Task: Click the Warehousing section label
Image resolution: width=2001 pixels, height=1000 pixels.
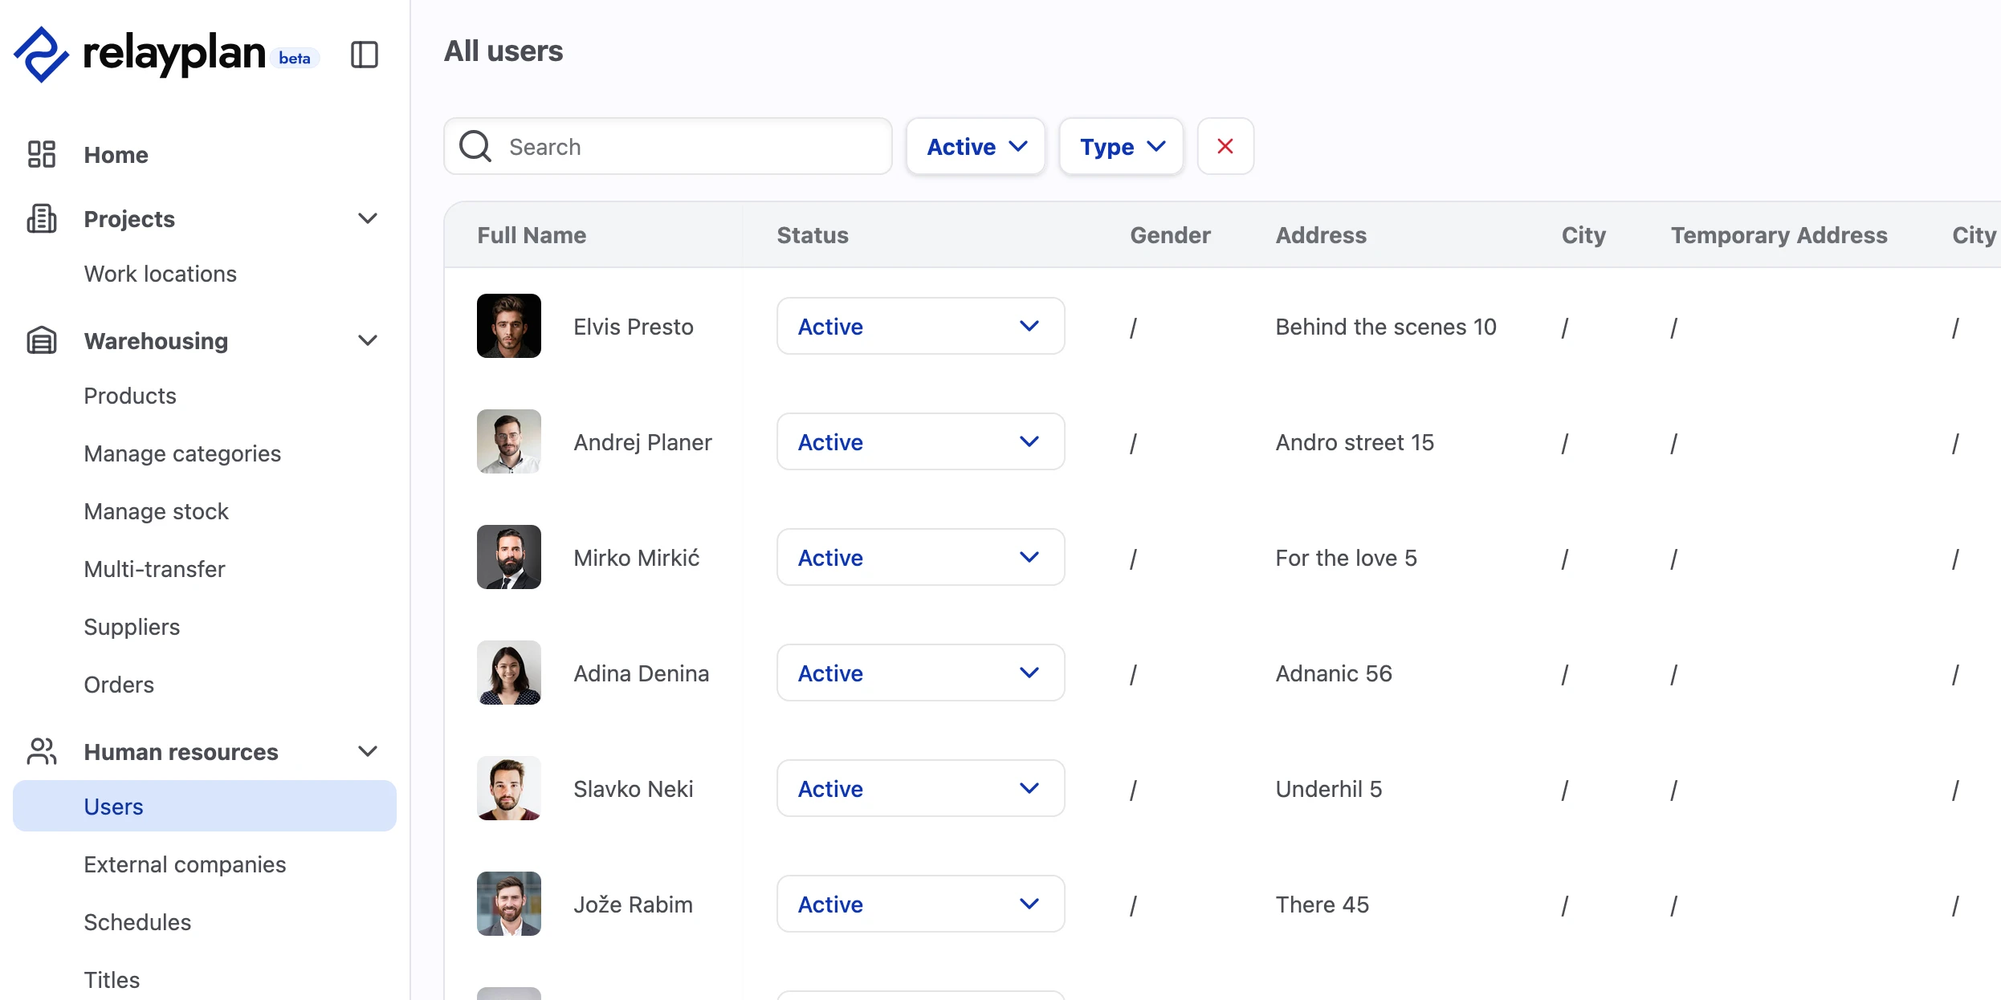Action: pos(156,340)
